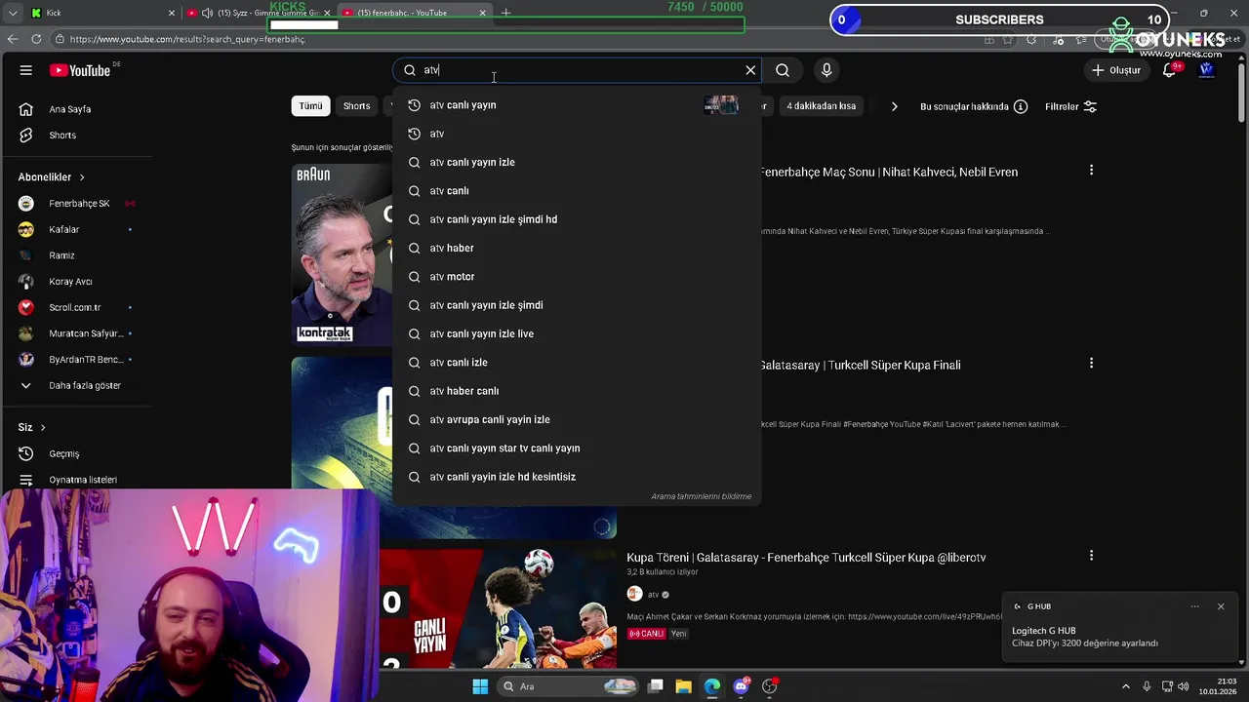Choose suggestion 'atv haber canlı'
Viewport: 1249px width, 702px height.
pos(576,391)
